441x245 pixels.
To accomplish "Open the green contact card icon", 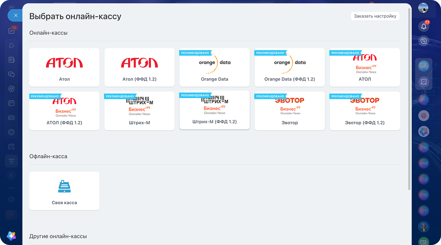I will tap(424, 241).
